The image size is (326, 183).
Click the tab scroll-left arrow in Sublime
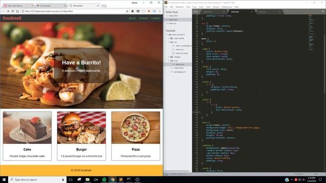point(195,12)
